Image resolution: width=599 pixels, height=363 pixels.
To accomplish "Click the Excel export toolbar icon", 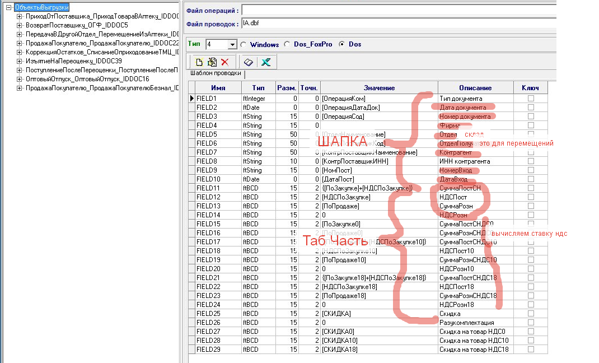I will pos(265,62).
